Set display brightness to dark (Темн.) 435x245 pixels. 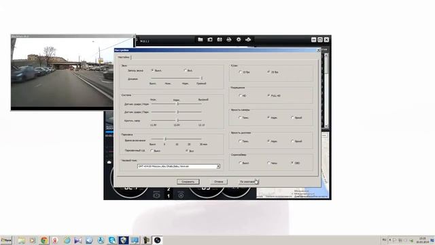click(240, 141)
